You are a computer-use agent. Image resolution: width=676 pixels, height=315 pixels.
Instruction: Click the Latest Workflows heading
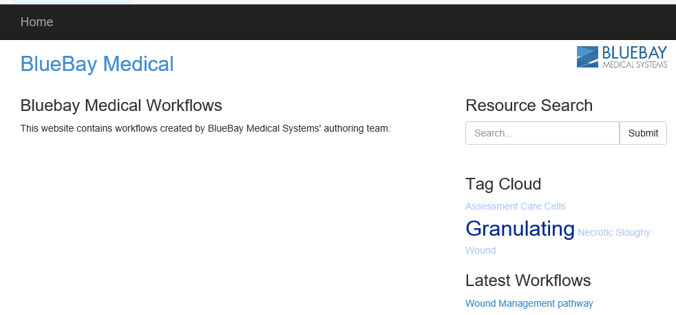(528, 281)
